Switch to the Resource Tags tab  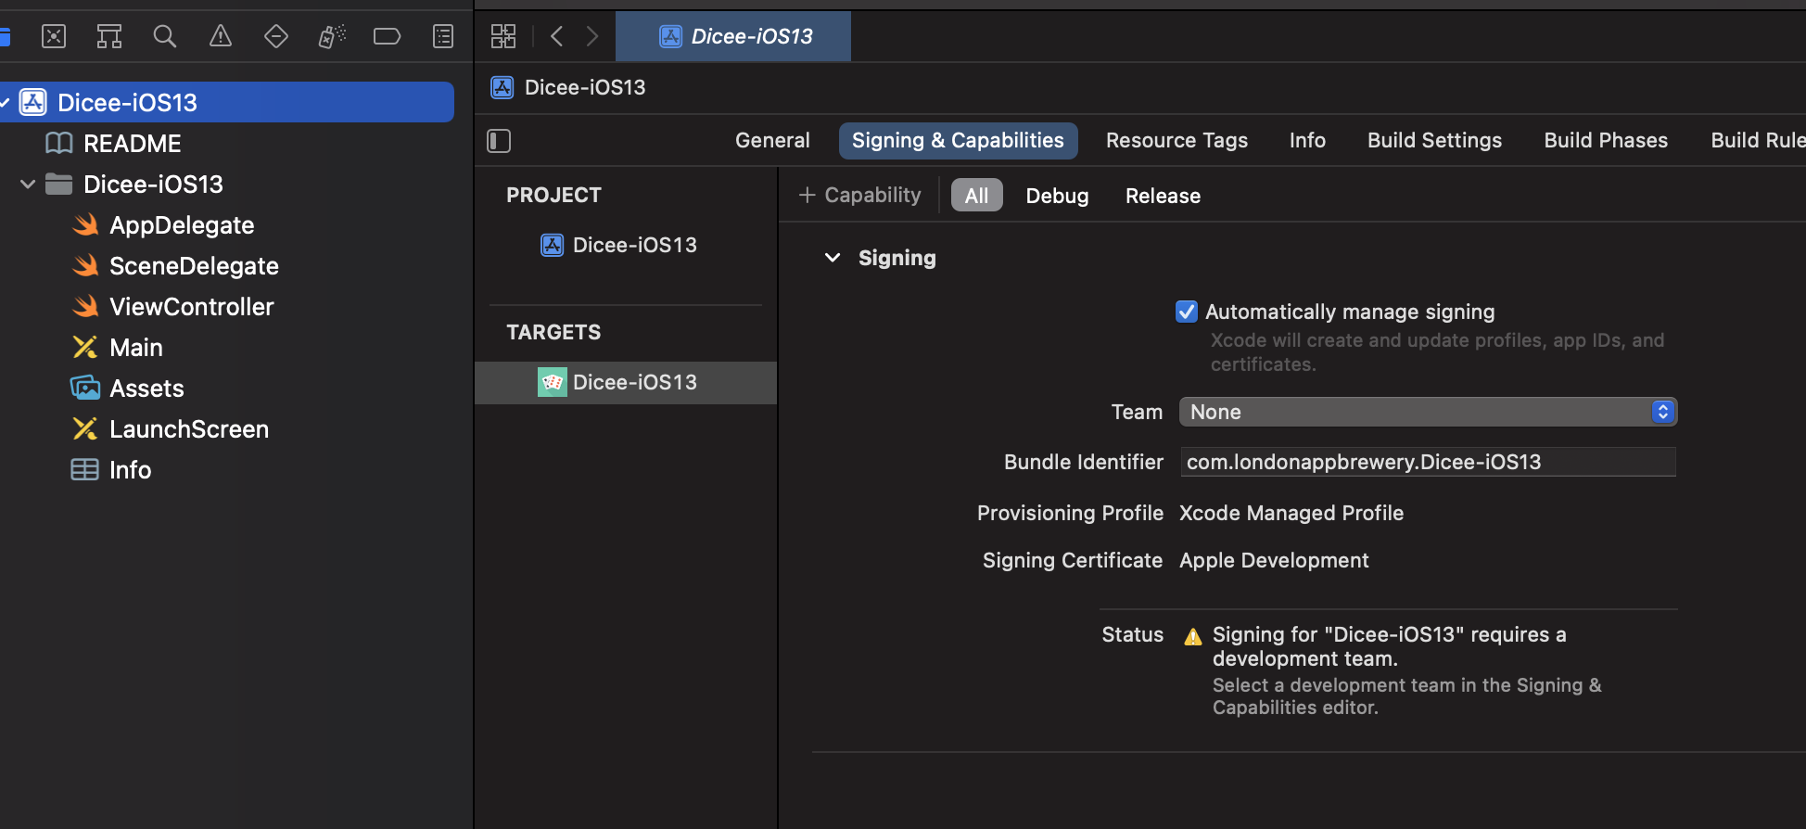1176,140
